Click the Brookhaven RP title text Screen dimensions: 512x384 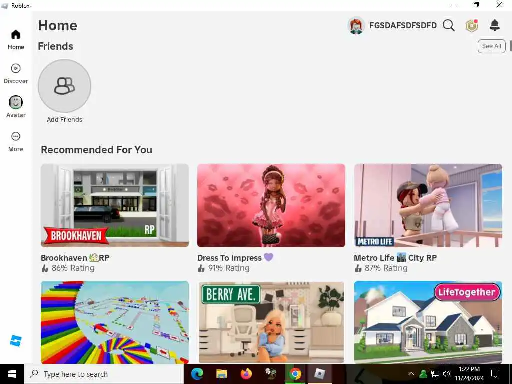point(75,258)
